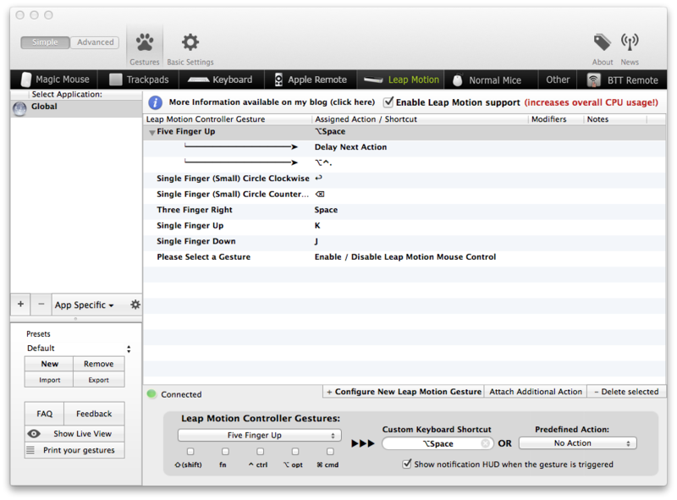677x500 pixels.
Task: Clear the Custom Keyboard Shortcut field
Action: 485,443
